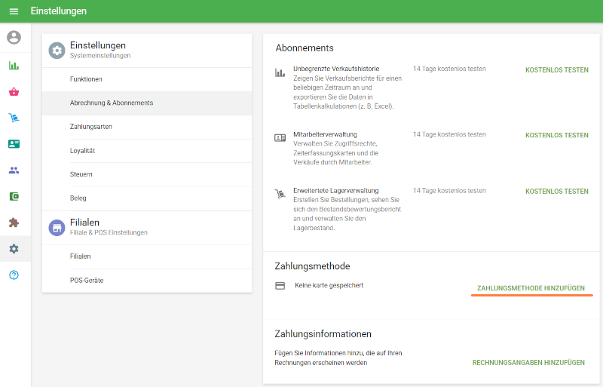
Task: Open the Reports bar chart sidebar icon
Action: pos(14,66)
